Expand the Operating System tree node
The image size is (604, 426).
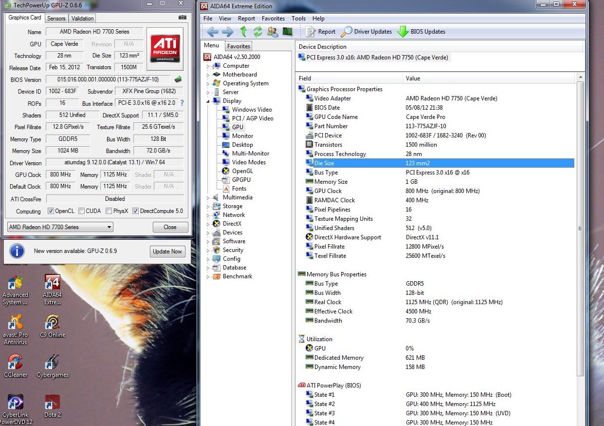pos(208,84)
